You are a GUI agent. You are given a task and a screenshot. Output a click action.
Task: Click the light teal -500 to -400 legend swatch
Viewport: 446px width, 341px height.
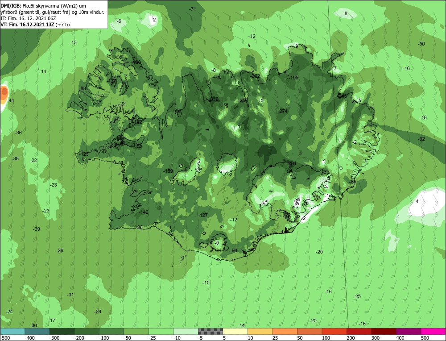tap(12, 331)
